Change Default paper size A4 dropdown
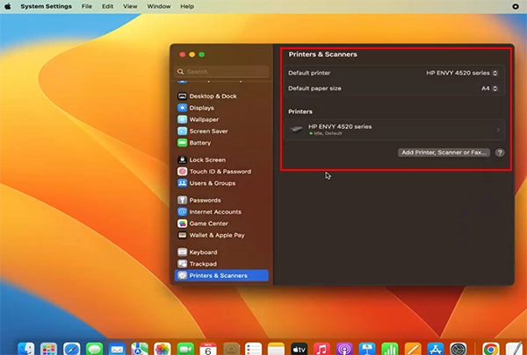Image resolution: width=527 pixels, height=355 pixels. coord(489,89)
